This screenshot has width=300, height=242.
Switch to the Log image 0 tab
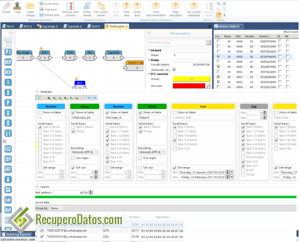48,26
